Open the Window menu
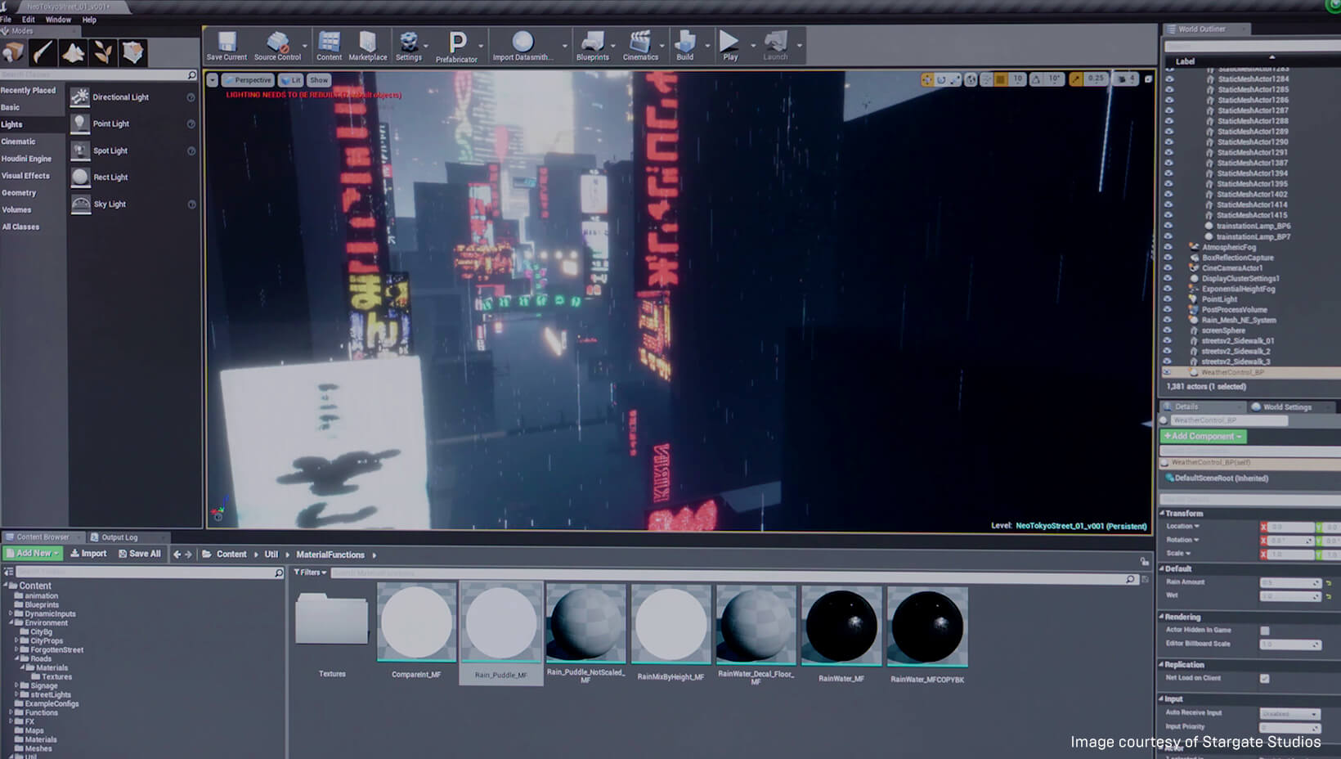Image resolution: width=1341 pixels, height=759 pixels. point(58,19)
